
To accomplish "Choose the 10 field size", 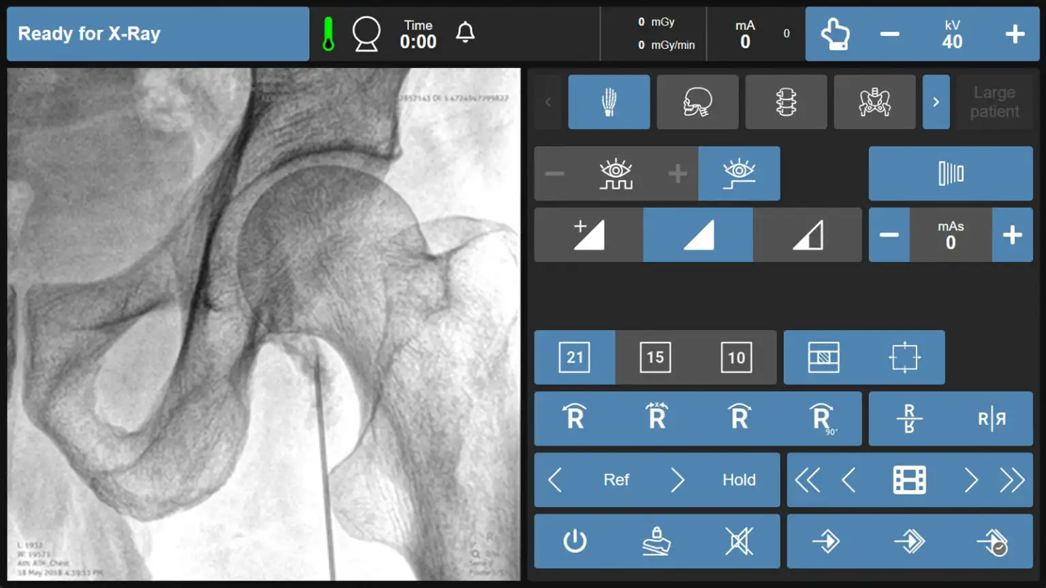I will coord(736,357).
